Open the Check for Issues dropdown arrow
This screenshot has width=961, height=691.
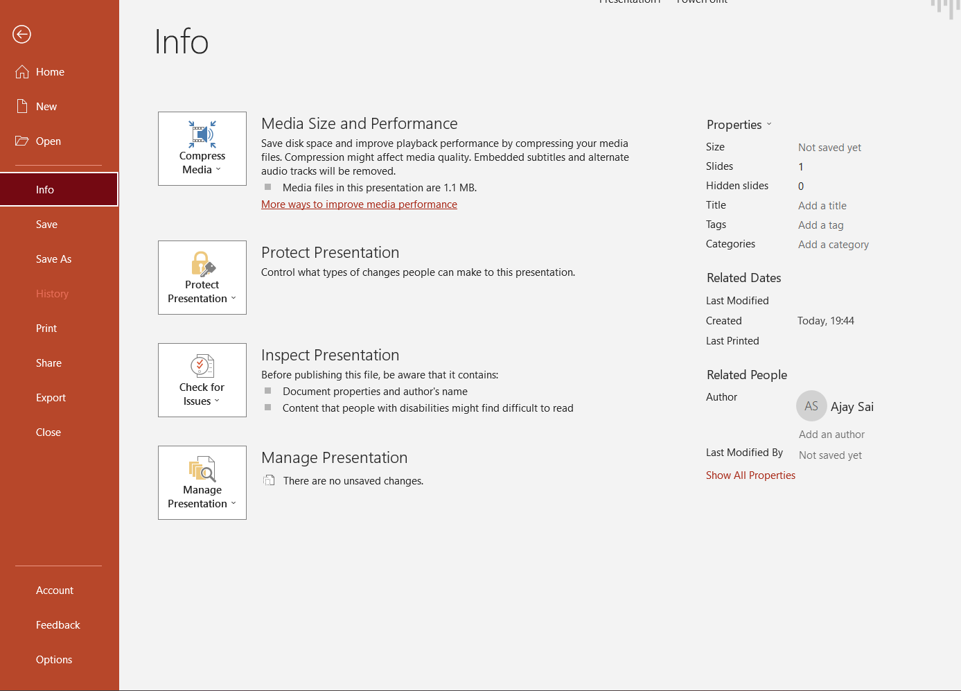[x=217, y=401]
